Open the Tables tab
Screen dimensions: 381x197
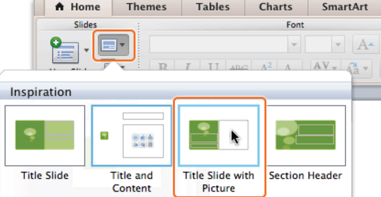click(213, 7)
